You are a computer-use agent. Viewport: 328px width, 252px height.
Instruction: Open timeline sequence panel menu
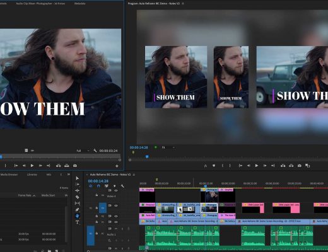tap(134, 175)
